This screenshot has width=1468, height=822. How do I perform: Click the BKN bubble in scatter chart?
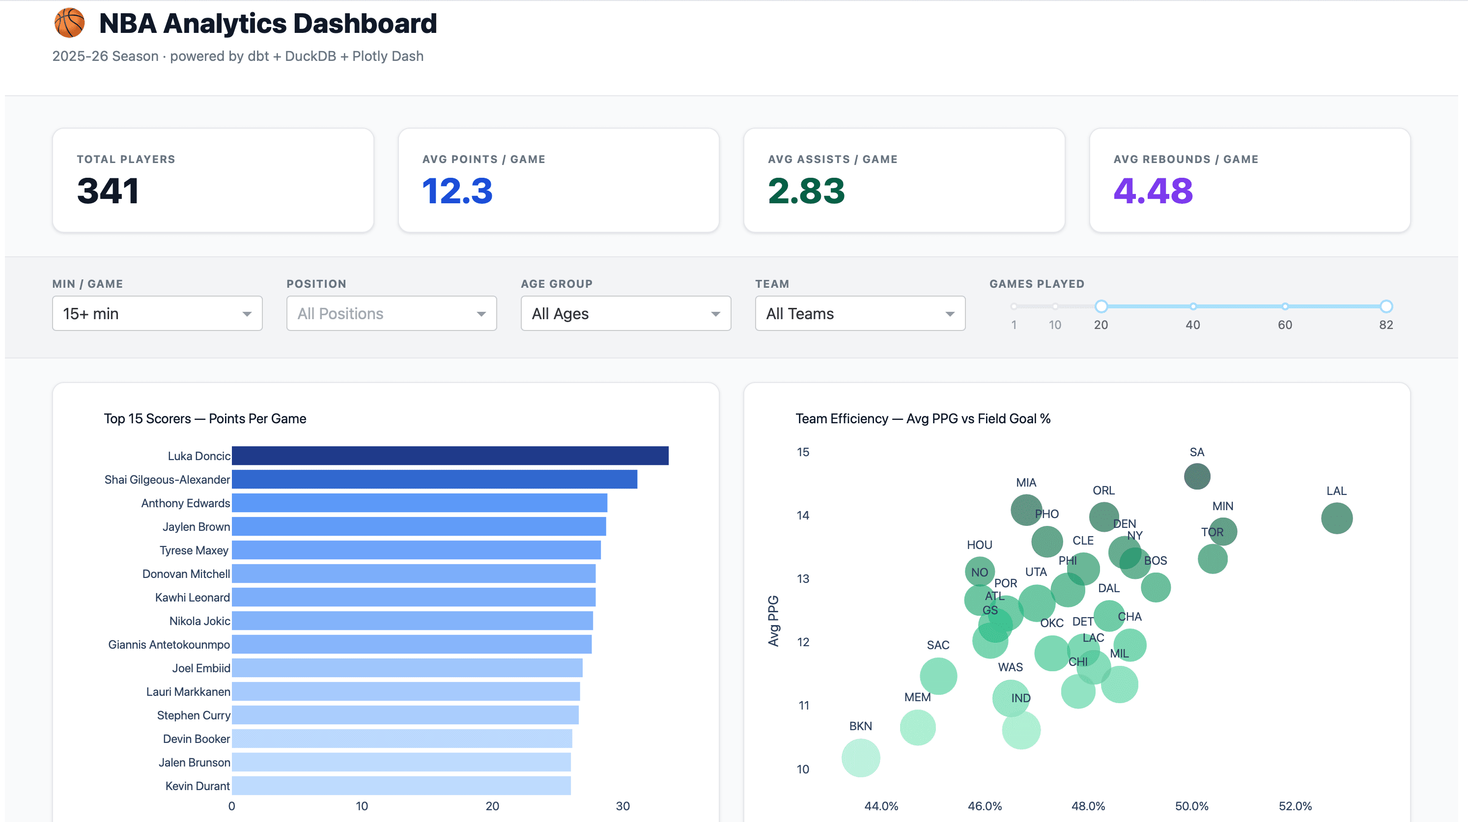click(861, 758)
